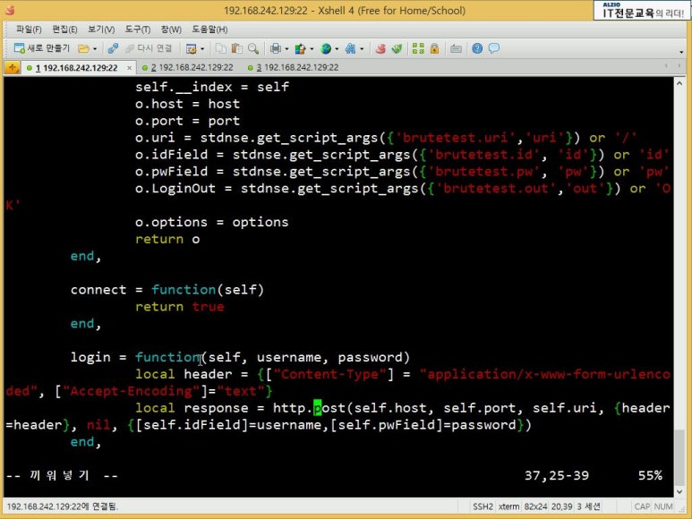Expand the Print dropdown arrow

pos(286,49)
